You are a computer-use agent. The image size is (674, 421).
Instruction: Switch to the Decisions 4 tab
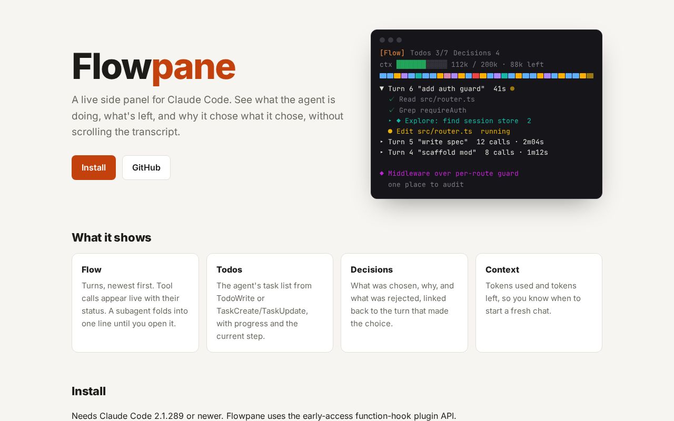[477, 53]
